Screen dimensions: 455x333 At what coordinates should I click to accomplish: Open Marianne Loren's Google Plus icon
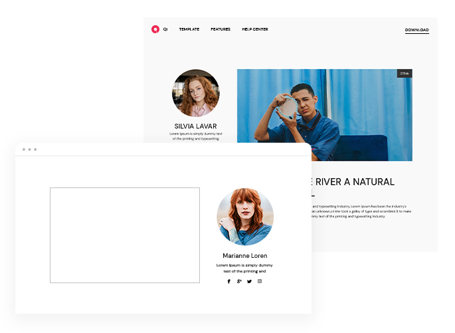coord(239,281)
